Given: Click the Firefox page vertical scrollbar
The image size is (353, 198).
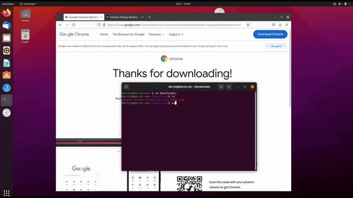Looking at the screenshot, I should click(290, 68).
